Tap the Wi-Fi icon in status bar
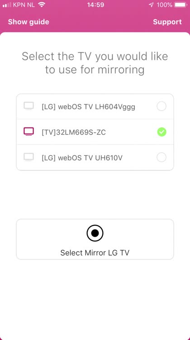This screenshot has width=190, height=340. tap(41, 5)
